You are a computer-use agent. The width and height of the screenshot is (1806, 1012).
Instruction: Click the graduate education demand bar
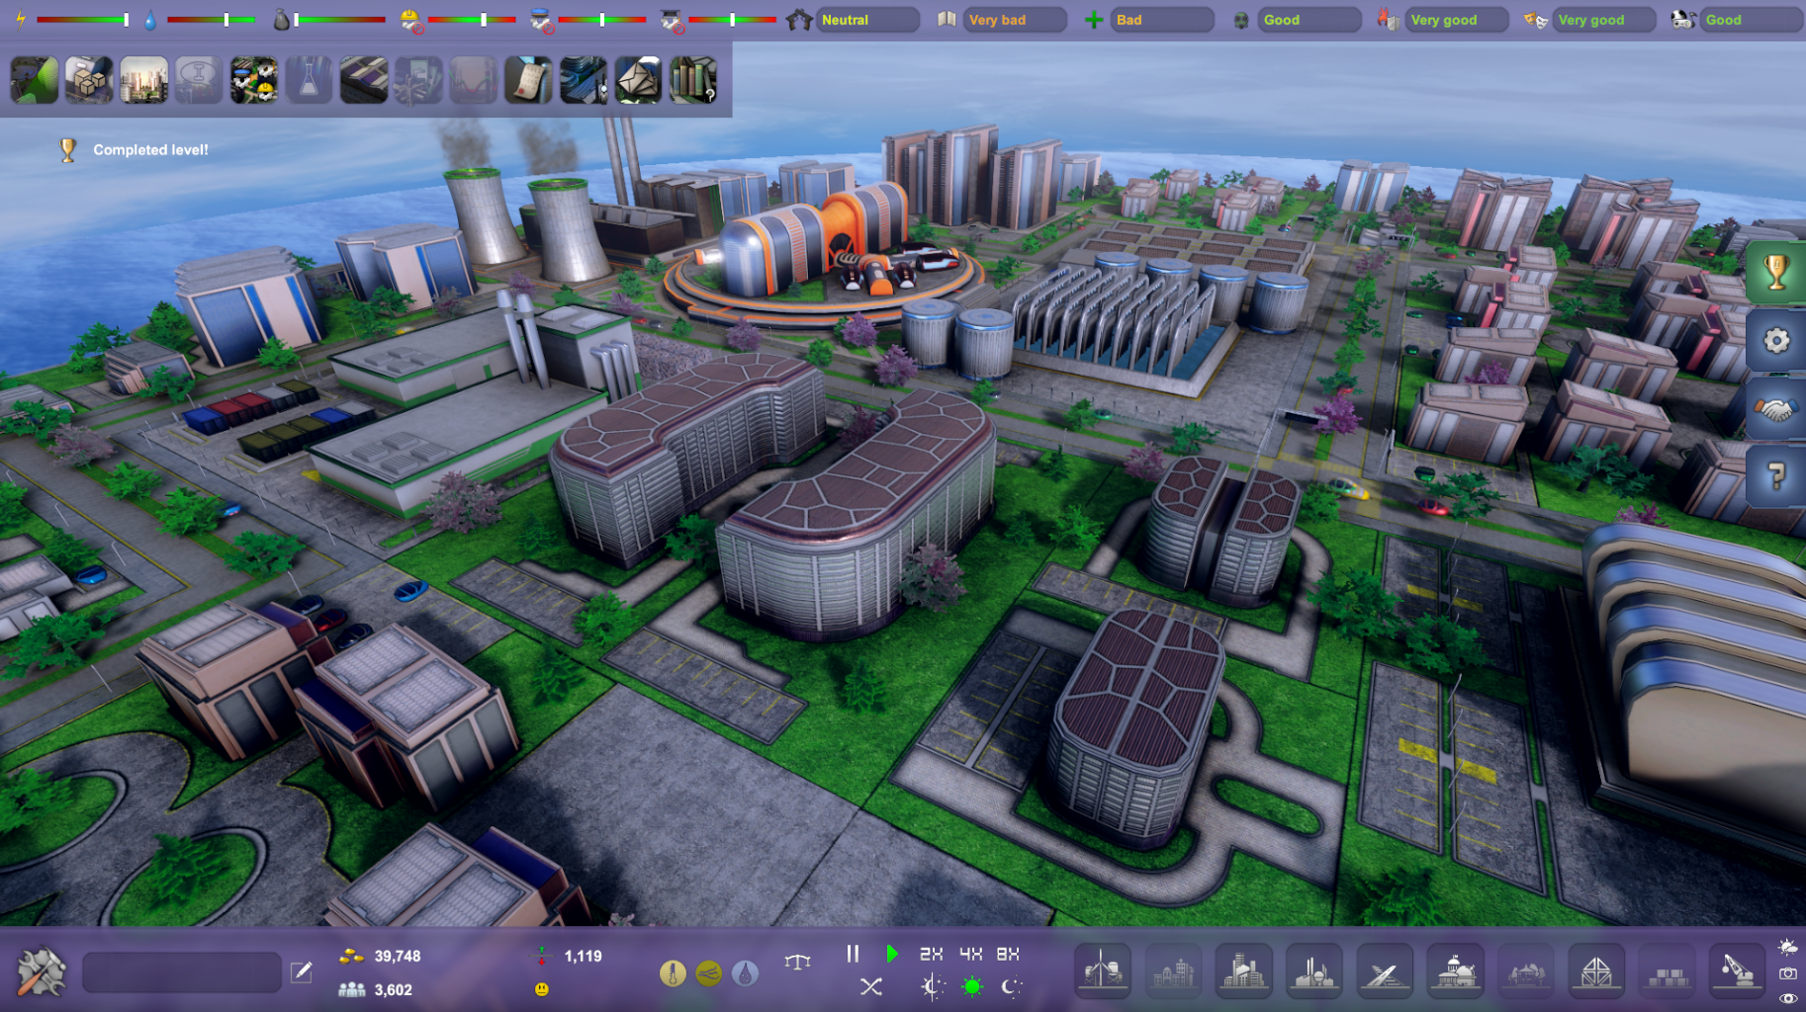[732, 20]
